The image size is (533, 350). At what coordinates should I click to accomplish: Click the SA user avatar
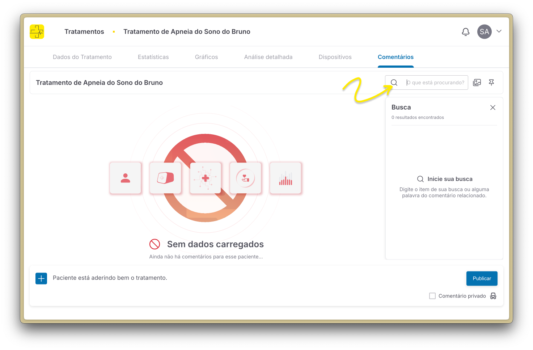[484, 32]
